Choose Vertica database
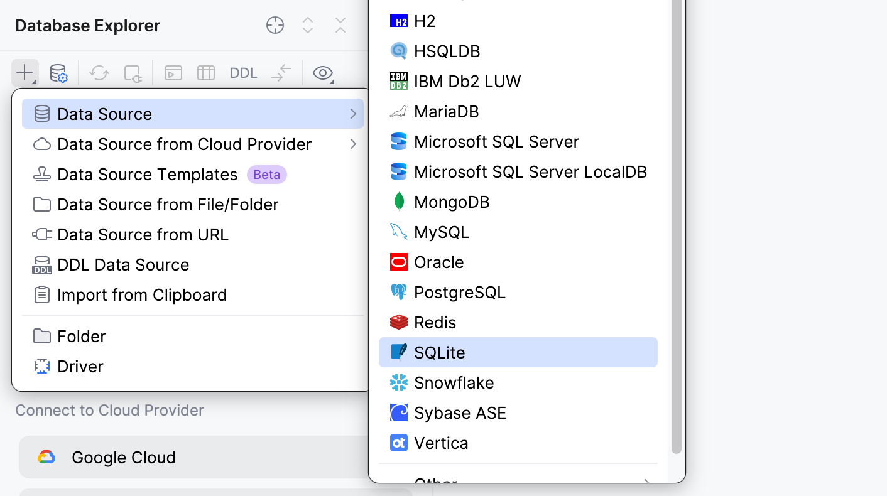The height and width of the screenshot is (496, 887). [x=518, y=443]
